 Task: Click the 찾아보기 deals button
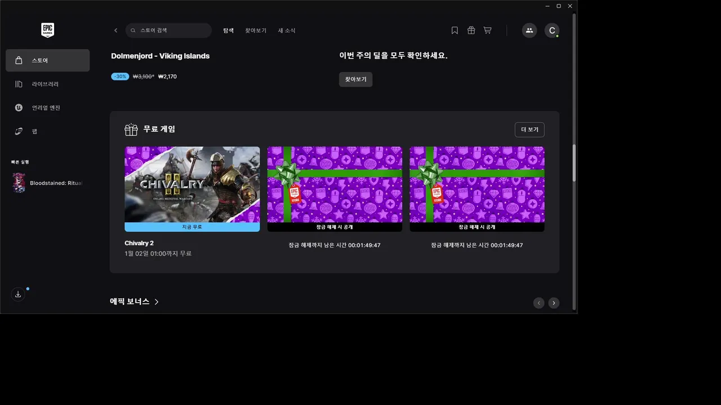(x=355, y=79)
